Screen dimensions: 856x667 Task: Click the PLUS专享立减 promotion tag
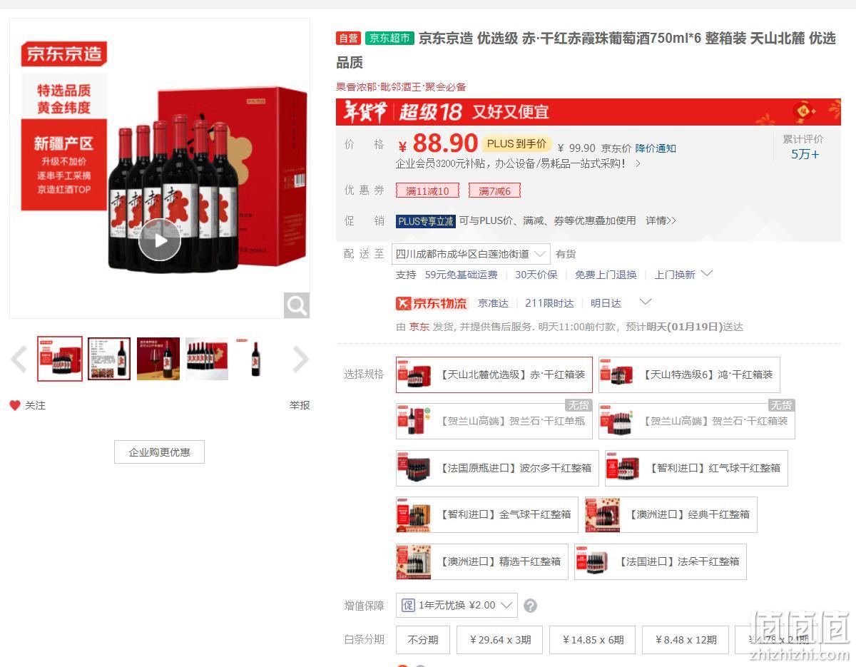[x=426, y=221]
